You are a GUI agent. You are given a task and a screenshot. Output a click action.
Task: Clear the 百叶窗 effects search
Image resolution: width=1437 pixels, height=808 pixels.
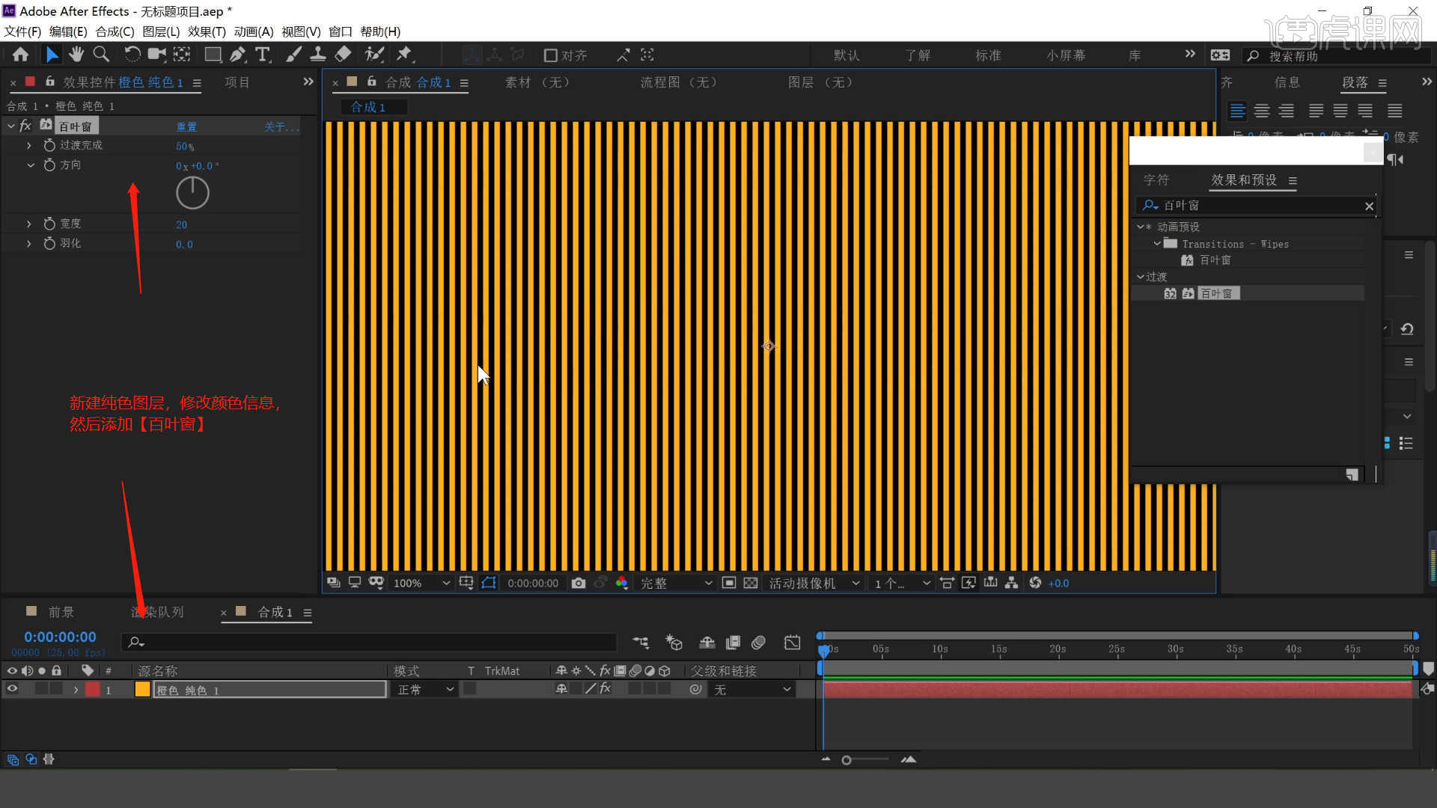1369,206
